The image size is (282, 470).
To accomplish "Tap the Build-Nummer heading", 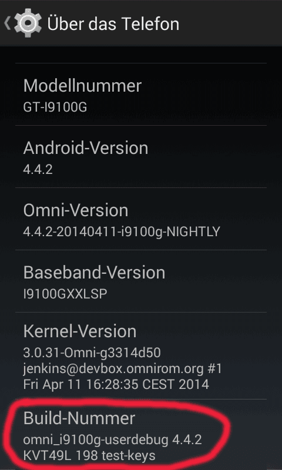I will (x=79, y=418).
